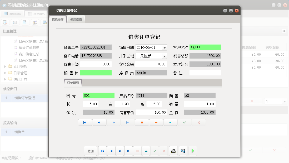The image size is (289, 163).
Task: Switch to the 使用指南 tab
Action: [76, 19]
